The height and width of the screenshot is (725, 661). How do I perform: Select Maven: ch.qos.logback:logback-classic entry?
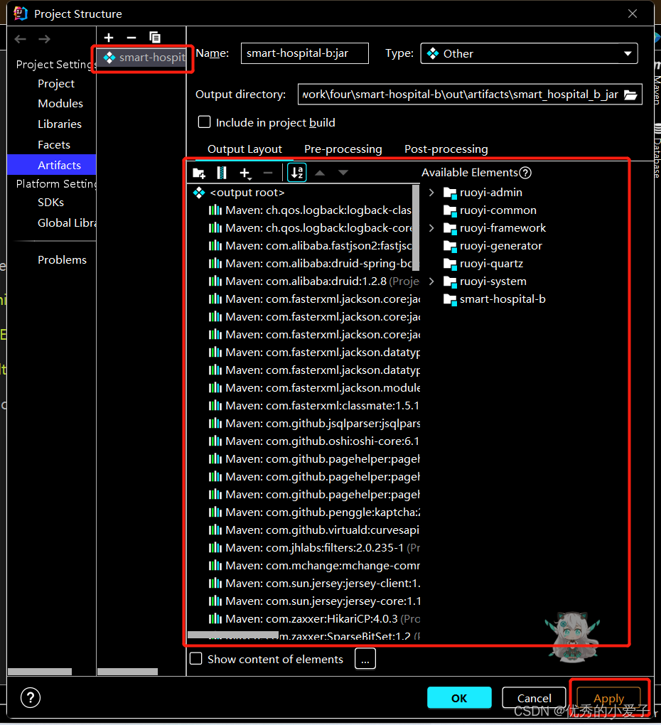click(310, 210)
